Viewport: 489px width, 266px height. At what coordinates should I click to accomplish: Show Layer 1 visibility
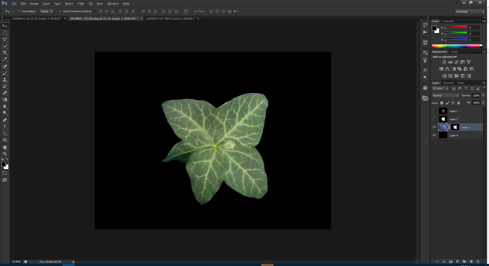[434, 111]
